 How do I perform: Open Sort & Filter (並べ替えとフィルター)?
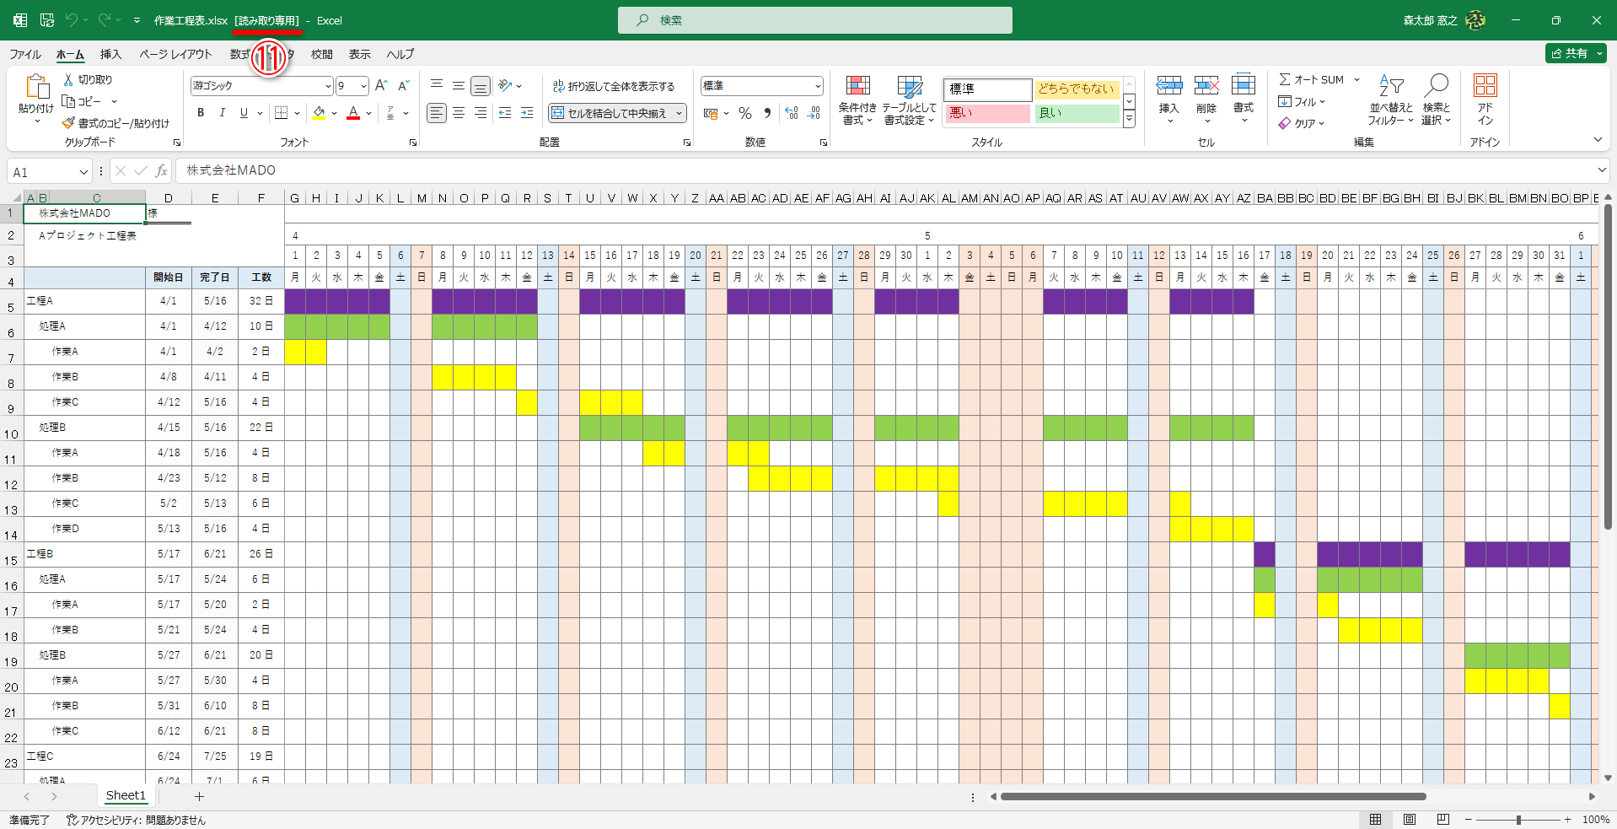point(1391,100)
